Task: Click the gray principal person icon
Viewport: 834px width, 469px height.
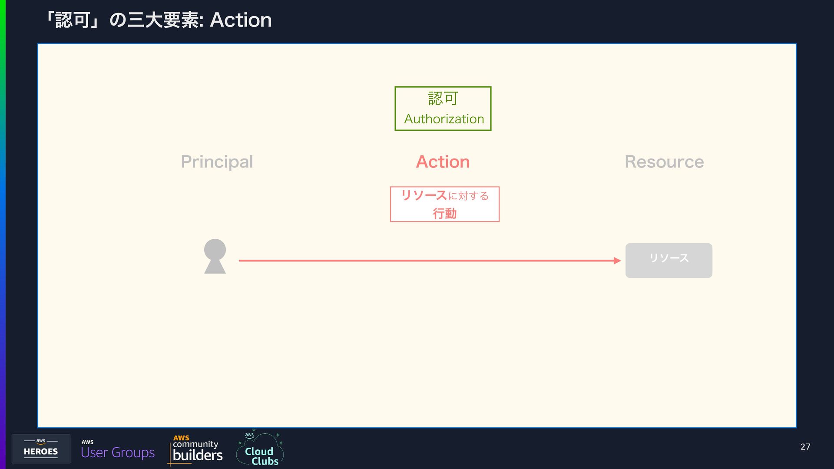Action: (x=215, y=256)
